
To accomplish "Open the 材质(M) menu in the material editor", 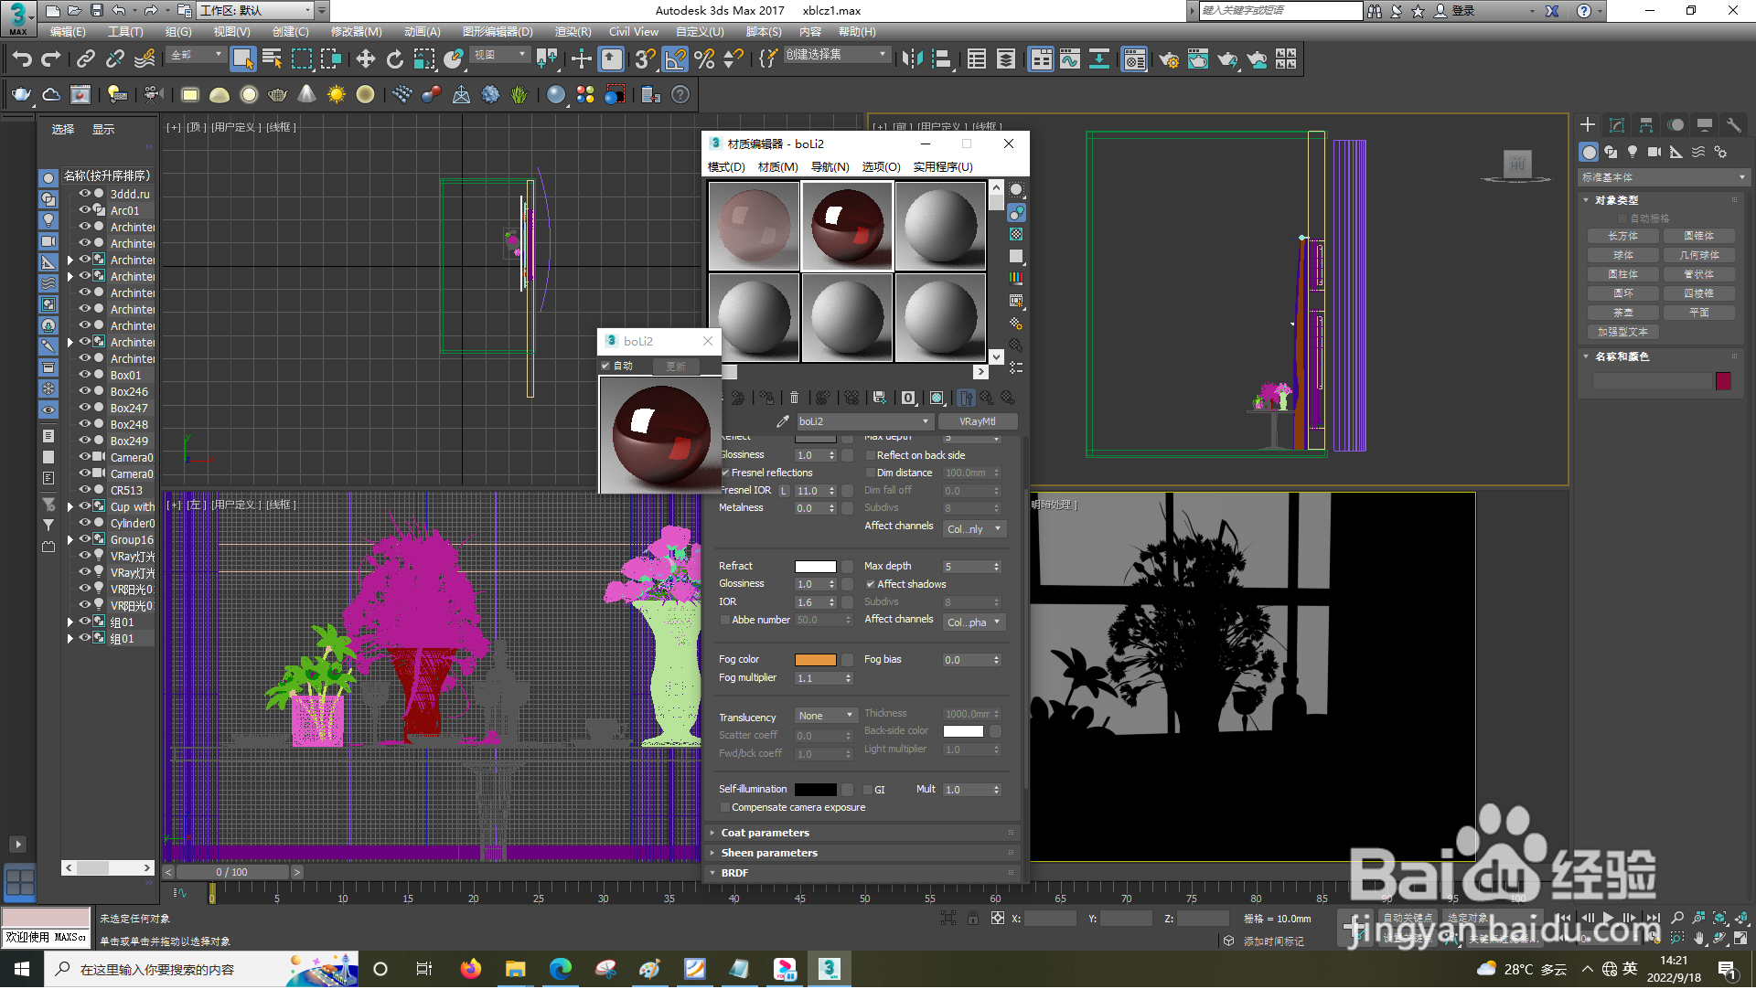I will 777,167.
